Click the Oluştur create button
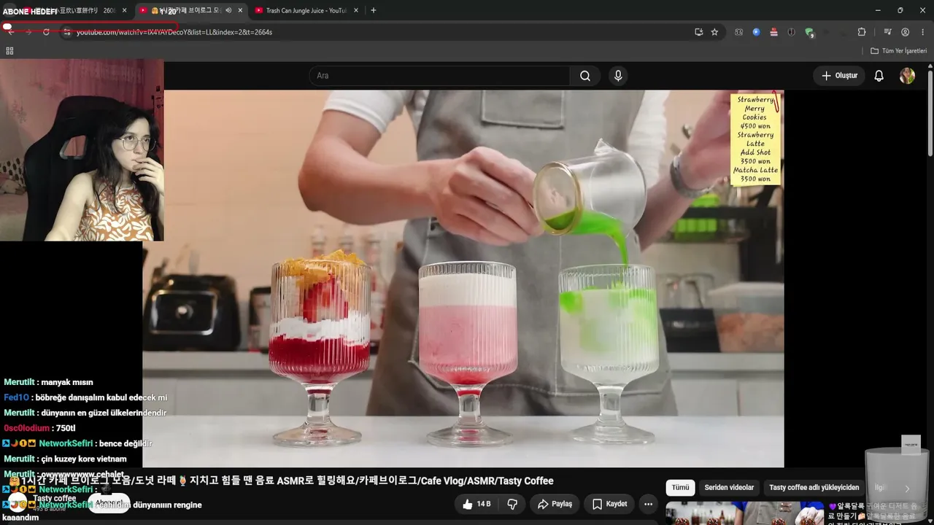Screen dimensions: 934x525 coord(839,76)
